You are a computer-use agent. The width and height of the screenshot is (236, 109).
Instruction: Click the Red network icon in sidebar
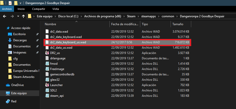pos(8,101)
